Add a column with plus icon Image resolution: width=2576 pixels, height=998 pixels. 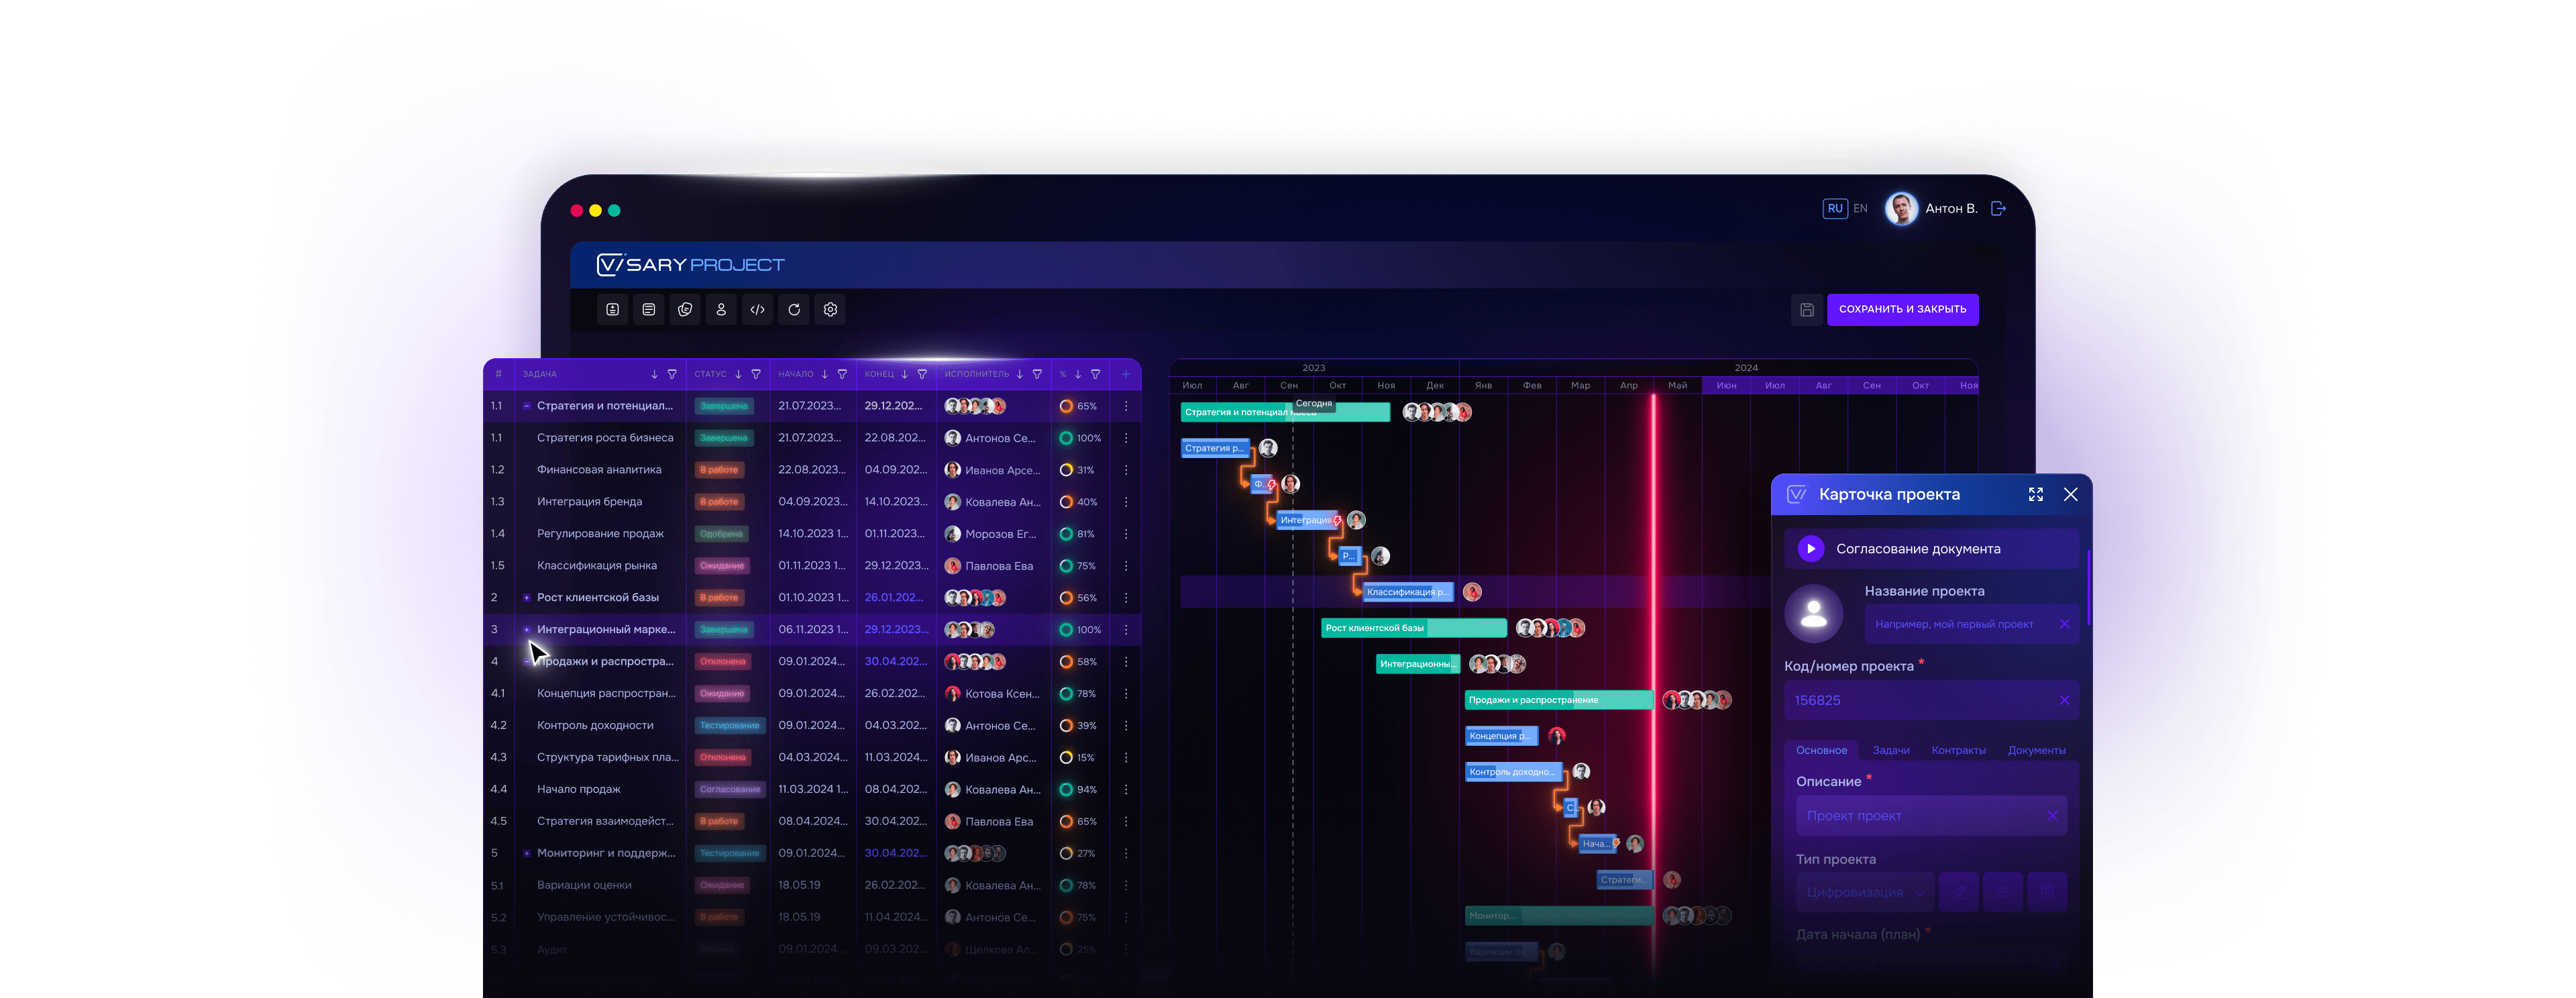tap(1125, 374)
